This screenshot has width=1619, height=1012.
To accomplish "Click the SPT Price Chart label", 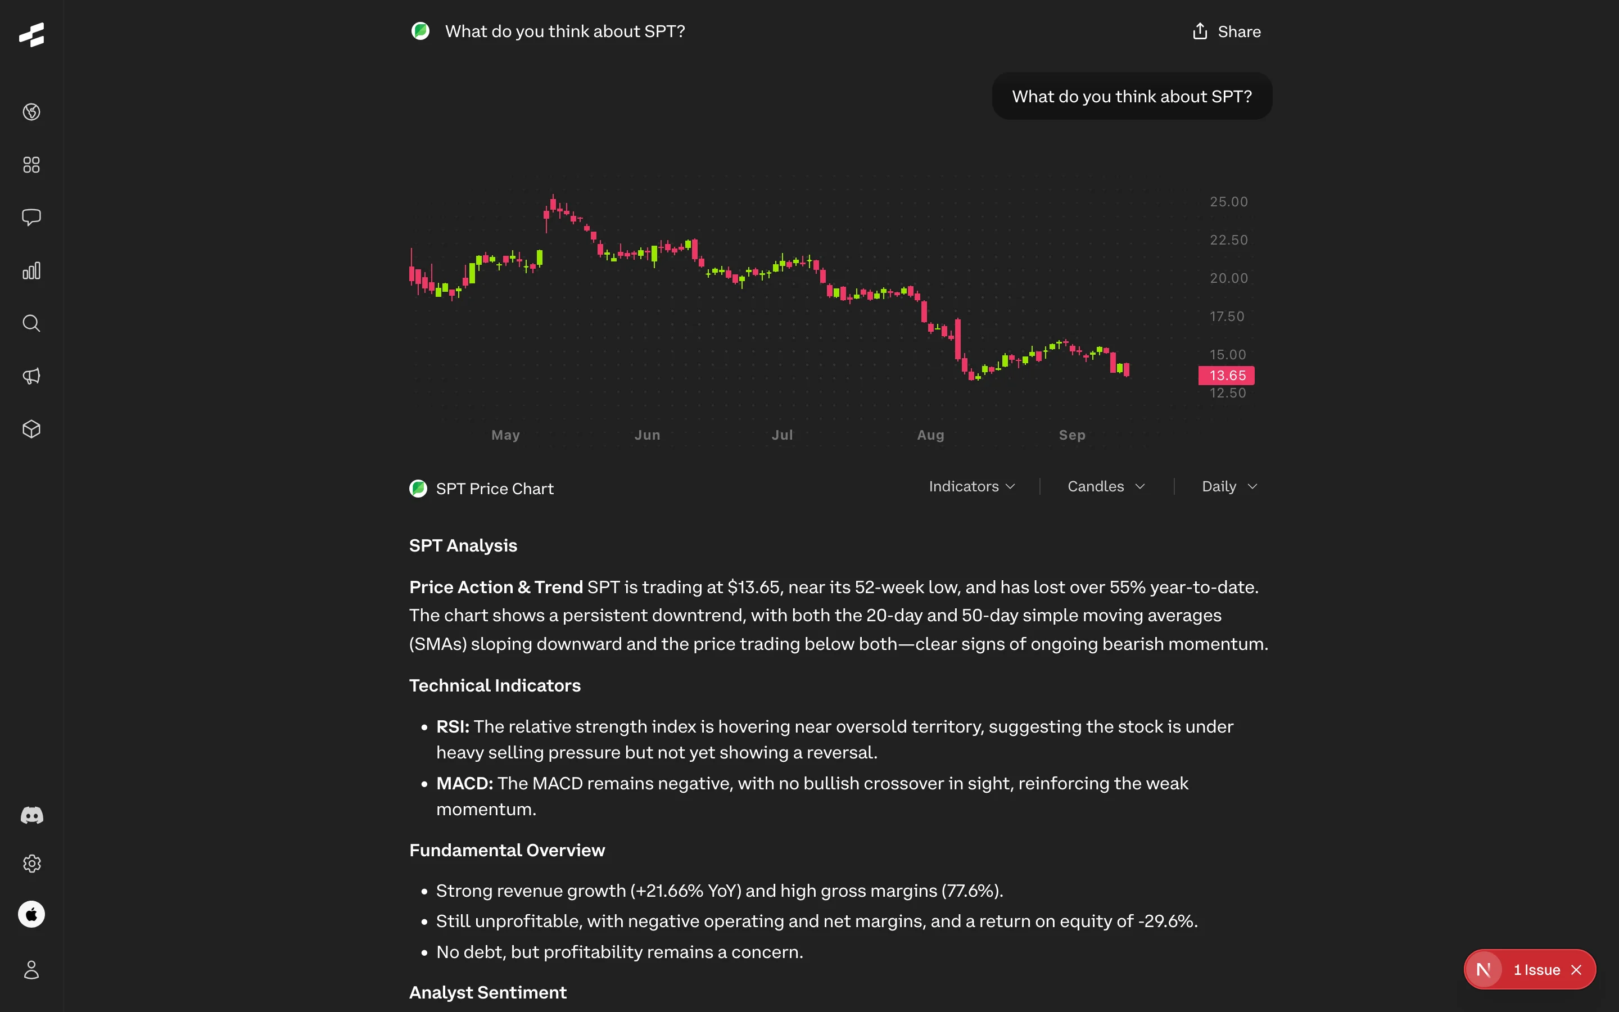I will tap(494, 489).
